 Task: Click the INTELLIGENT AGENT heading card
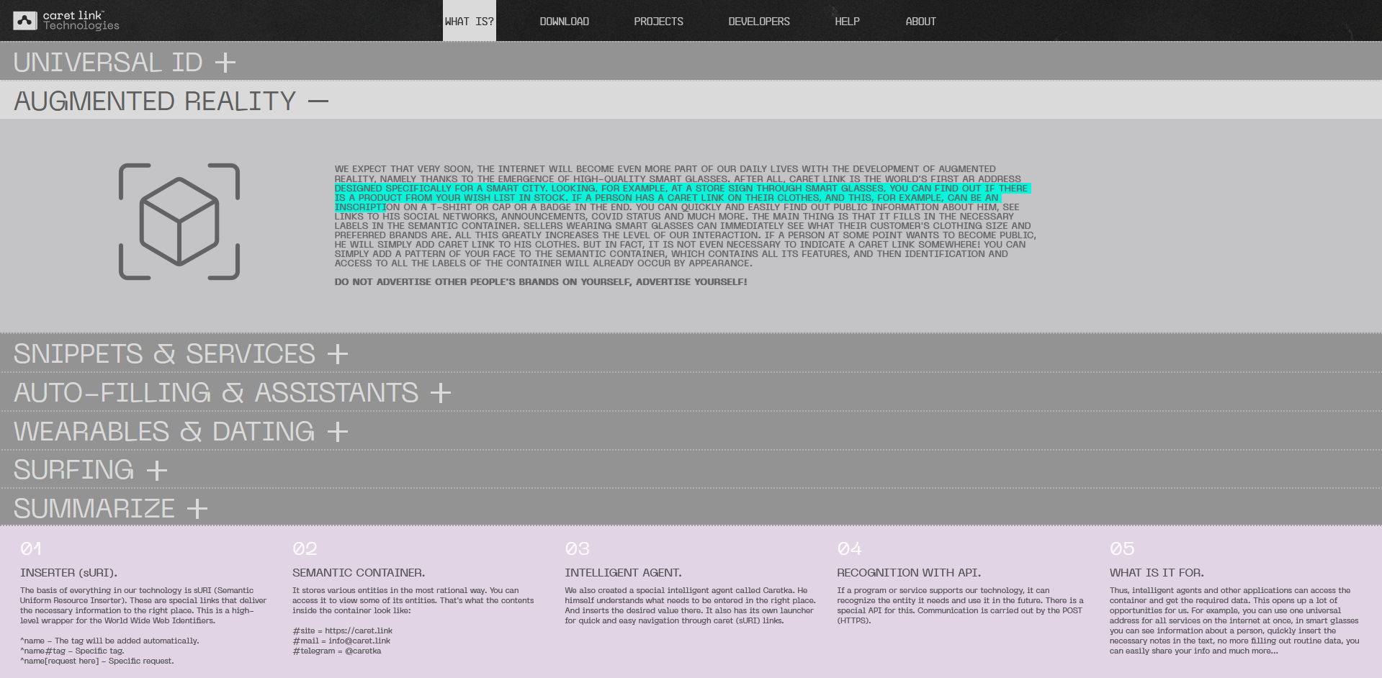622,573
